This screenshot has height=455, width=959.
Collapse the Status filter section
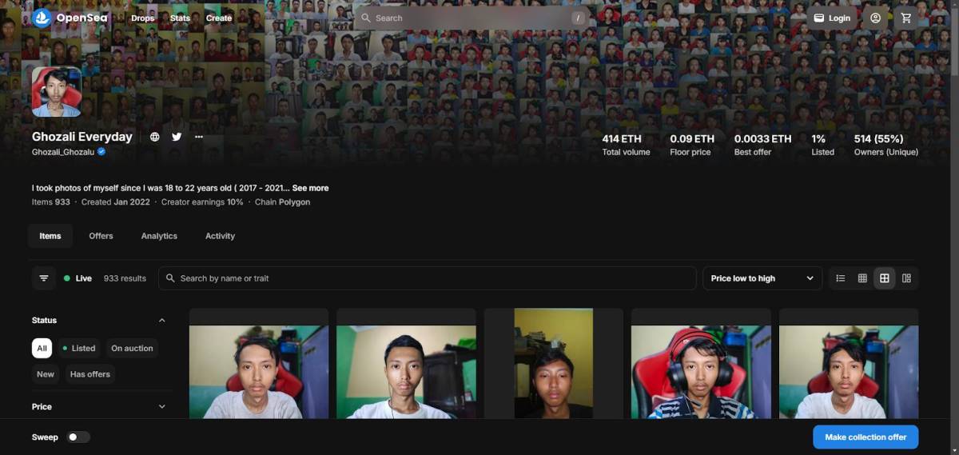[161, 321]
